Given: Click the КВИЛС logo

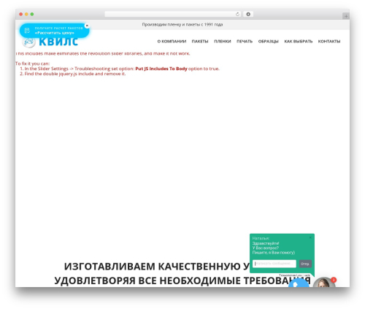Looking at the screenshot, I should pyautogui.click(x=50, y=42).
